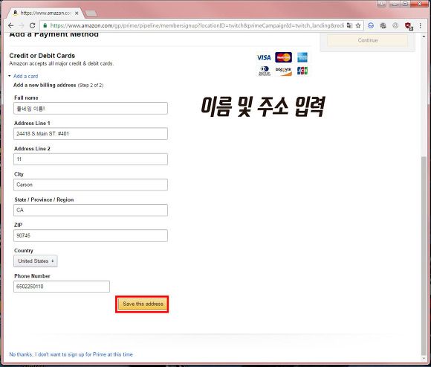The image size is (431, 367).
Task: Click the blue circular extension icon
Action: (x=371, y=25)
